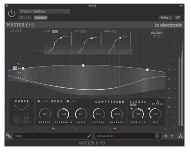Toggle the Low band solo button
This screenshot has width=191, height=153.
(x=55, y=31)
